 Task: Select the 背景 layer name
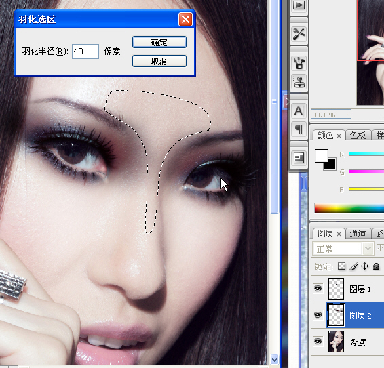[x=358, y=342]
